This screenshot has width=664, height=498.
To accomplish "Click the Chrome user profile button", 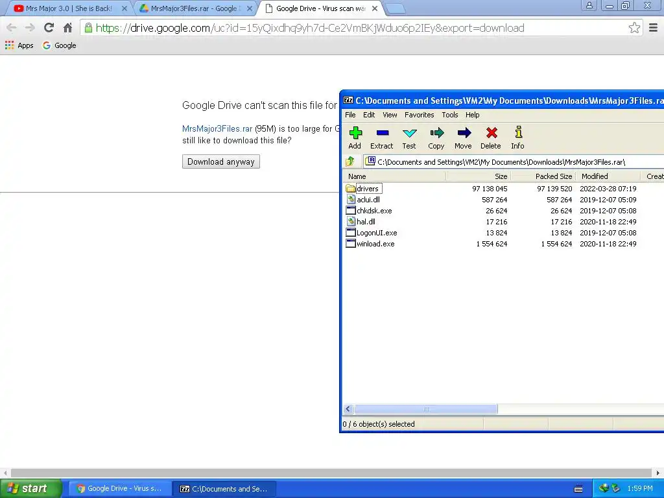I will [589, 5].
